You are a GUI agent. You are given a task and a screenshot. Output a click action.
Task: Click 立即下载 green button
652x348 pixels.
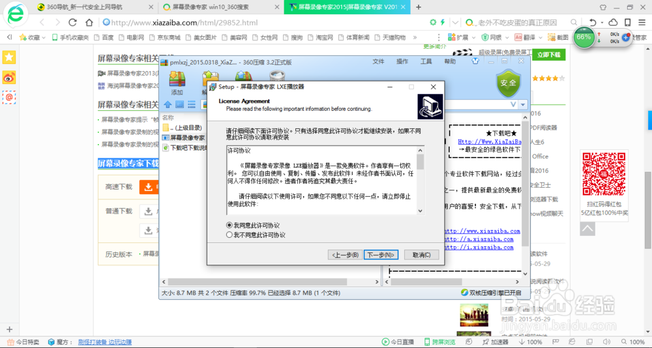point(548,55)
